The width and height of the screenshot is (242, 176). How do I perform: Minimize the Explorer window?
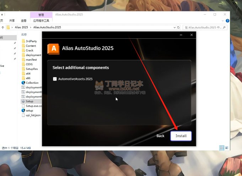pyautogui.click(x=205, y=15)
